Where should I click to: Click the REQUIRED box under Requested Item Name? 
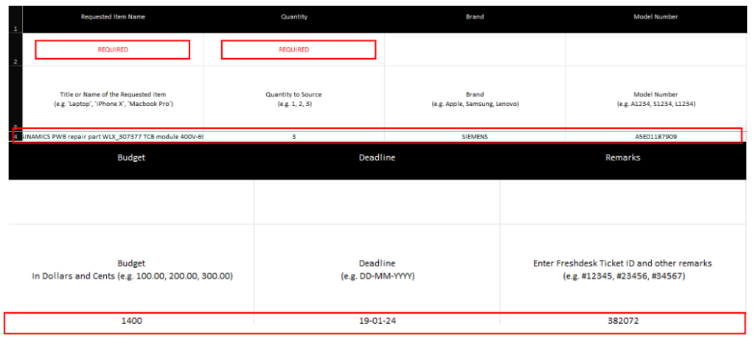coord(113,49)
